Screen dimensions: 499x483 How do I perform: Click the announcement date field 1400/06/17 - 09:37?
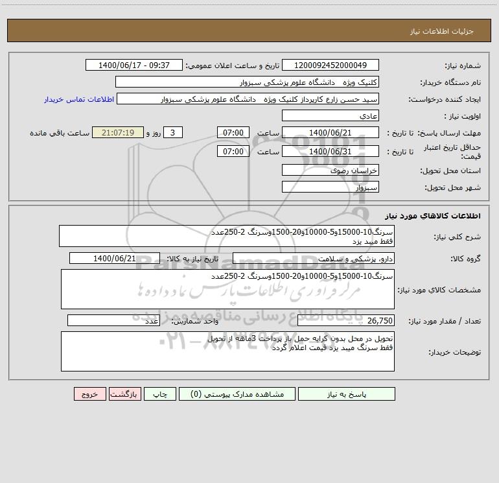pos(134,65)
